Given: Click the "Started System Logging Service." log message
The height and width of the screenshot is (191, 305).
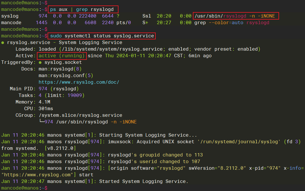Looking at the screenshot, I should tap(144, 181).
